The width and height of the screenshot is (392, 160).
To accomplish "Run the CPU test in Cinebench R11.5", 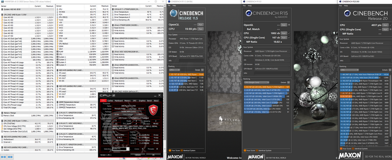I will tap(200, 29).
